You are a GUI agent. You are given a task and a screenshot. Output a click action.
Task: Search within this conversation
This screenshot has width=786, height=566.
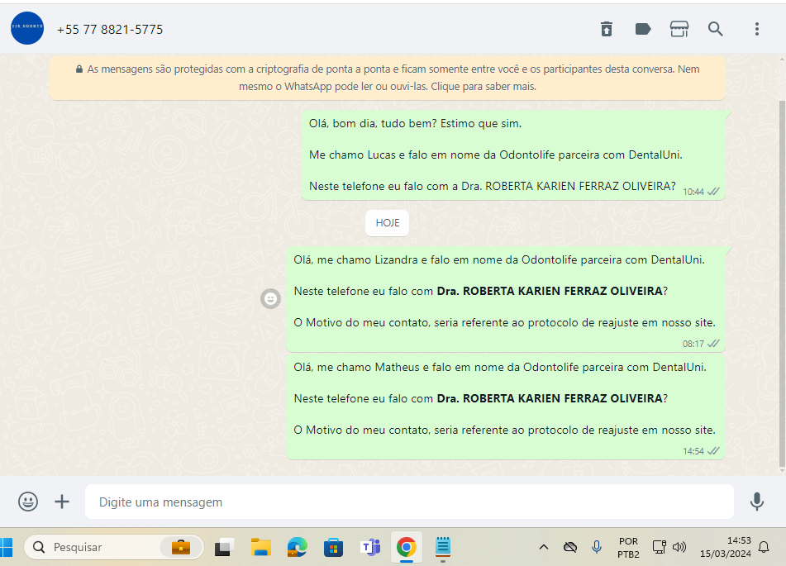715,29
